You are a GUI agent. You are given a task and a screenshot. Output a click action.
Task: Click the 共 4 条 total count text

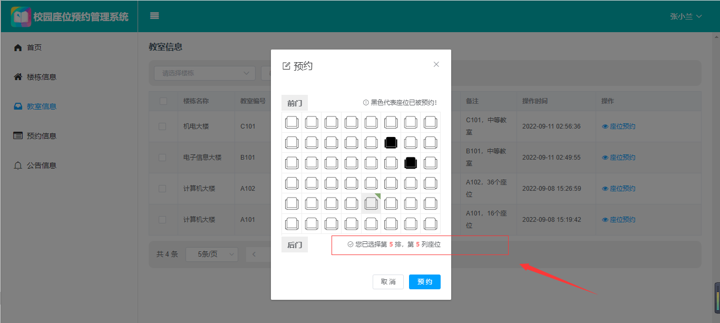pos(167,255)
